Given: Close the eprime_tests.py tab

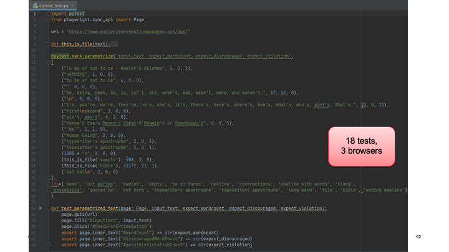Looking at the screenshot, I should pos(73,6).
